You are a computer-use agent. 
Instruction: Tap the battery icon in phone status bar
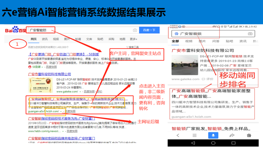tap(241, 27)
